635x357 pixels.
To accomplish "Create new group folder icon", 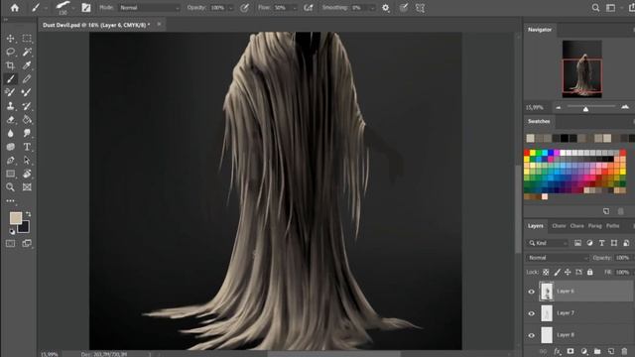I will [597, 351].
